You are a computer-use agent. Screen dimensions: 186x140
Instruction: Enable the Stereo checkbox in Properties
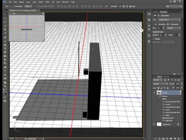pos(154,39)
